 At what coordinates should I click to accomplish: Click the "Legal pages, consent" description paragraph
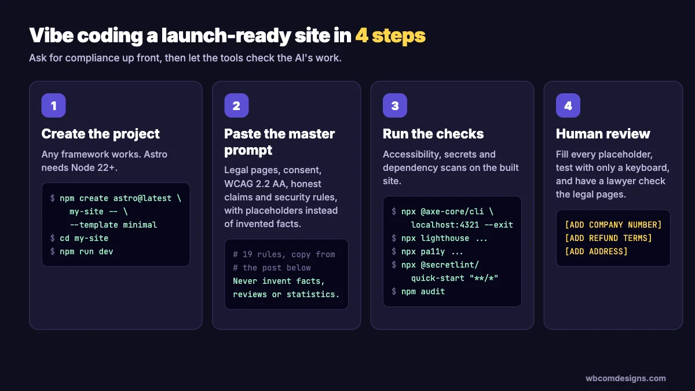281,197
